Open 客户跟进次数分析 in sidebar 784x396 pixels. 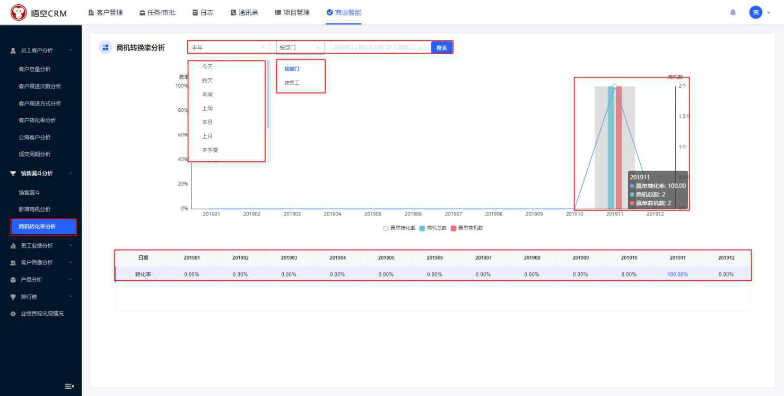(x=41, y=87)
